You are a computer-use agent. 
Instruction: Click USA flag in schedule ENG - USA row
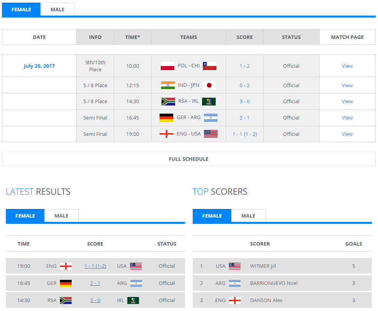point(211,134)
